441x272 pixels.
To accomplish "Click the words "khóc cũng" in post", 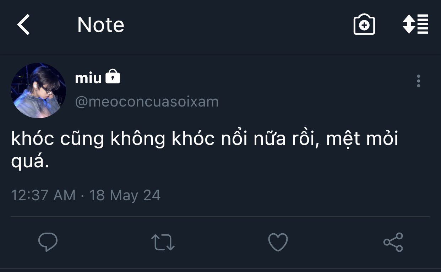I will 58,139.
